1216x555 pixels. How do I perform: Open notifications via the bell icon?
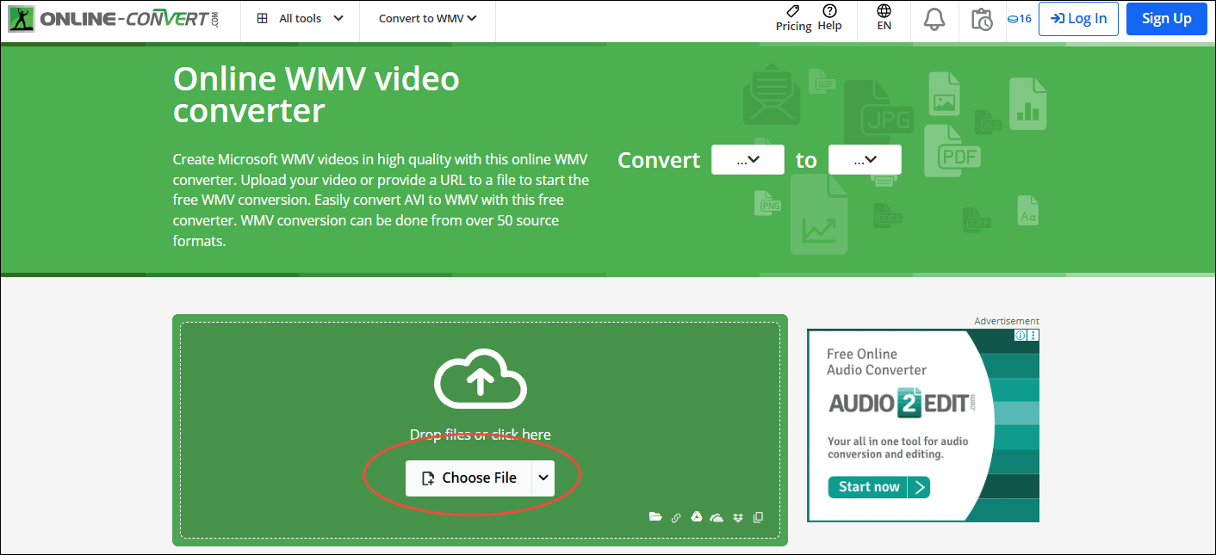(x=934, y=18)
